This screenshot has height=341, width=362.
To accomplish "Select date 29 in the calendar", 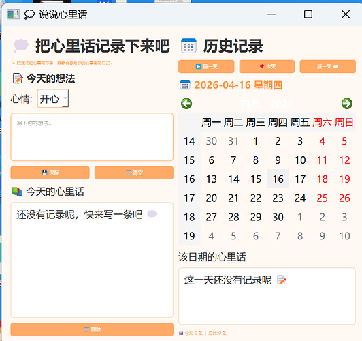I will click(256, 217).
